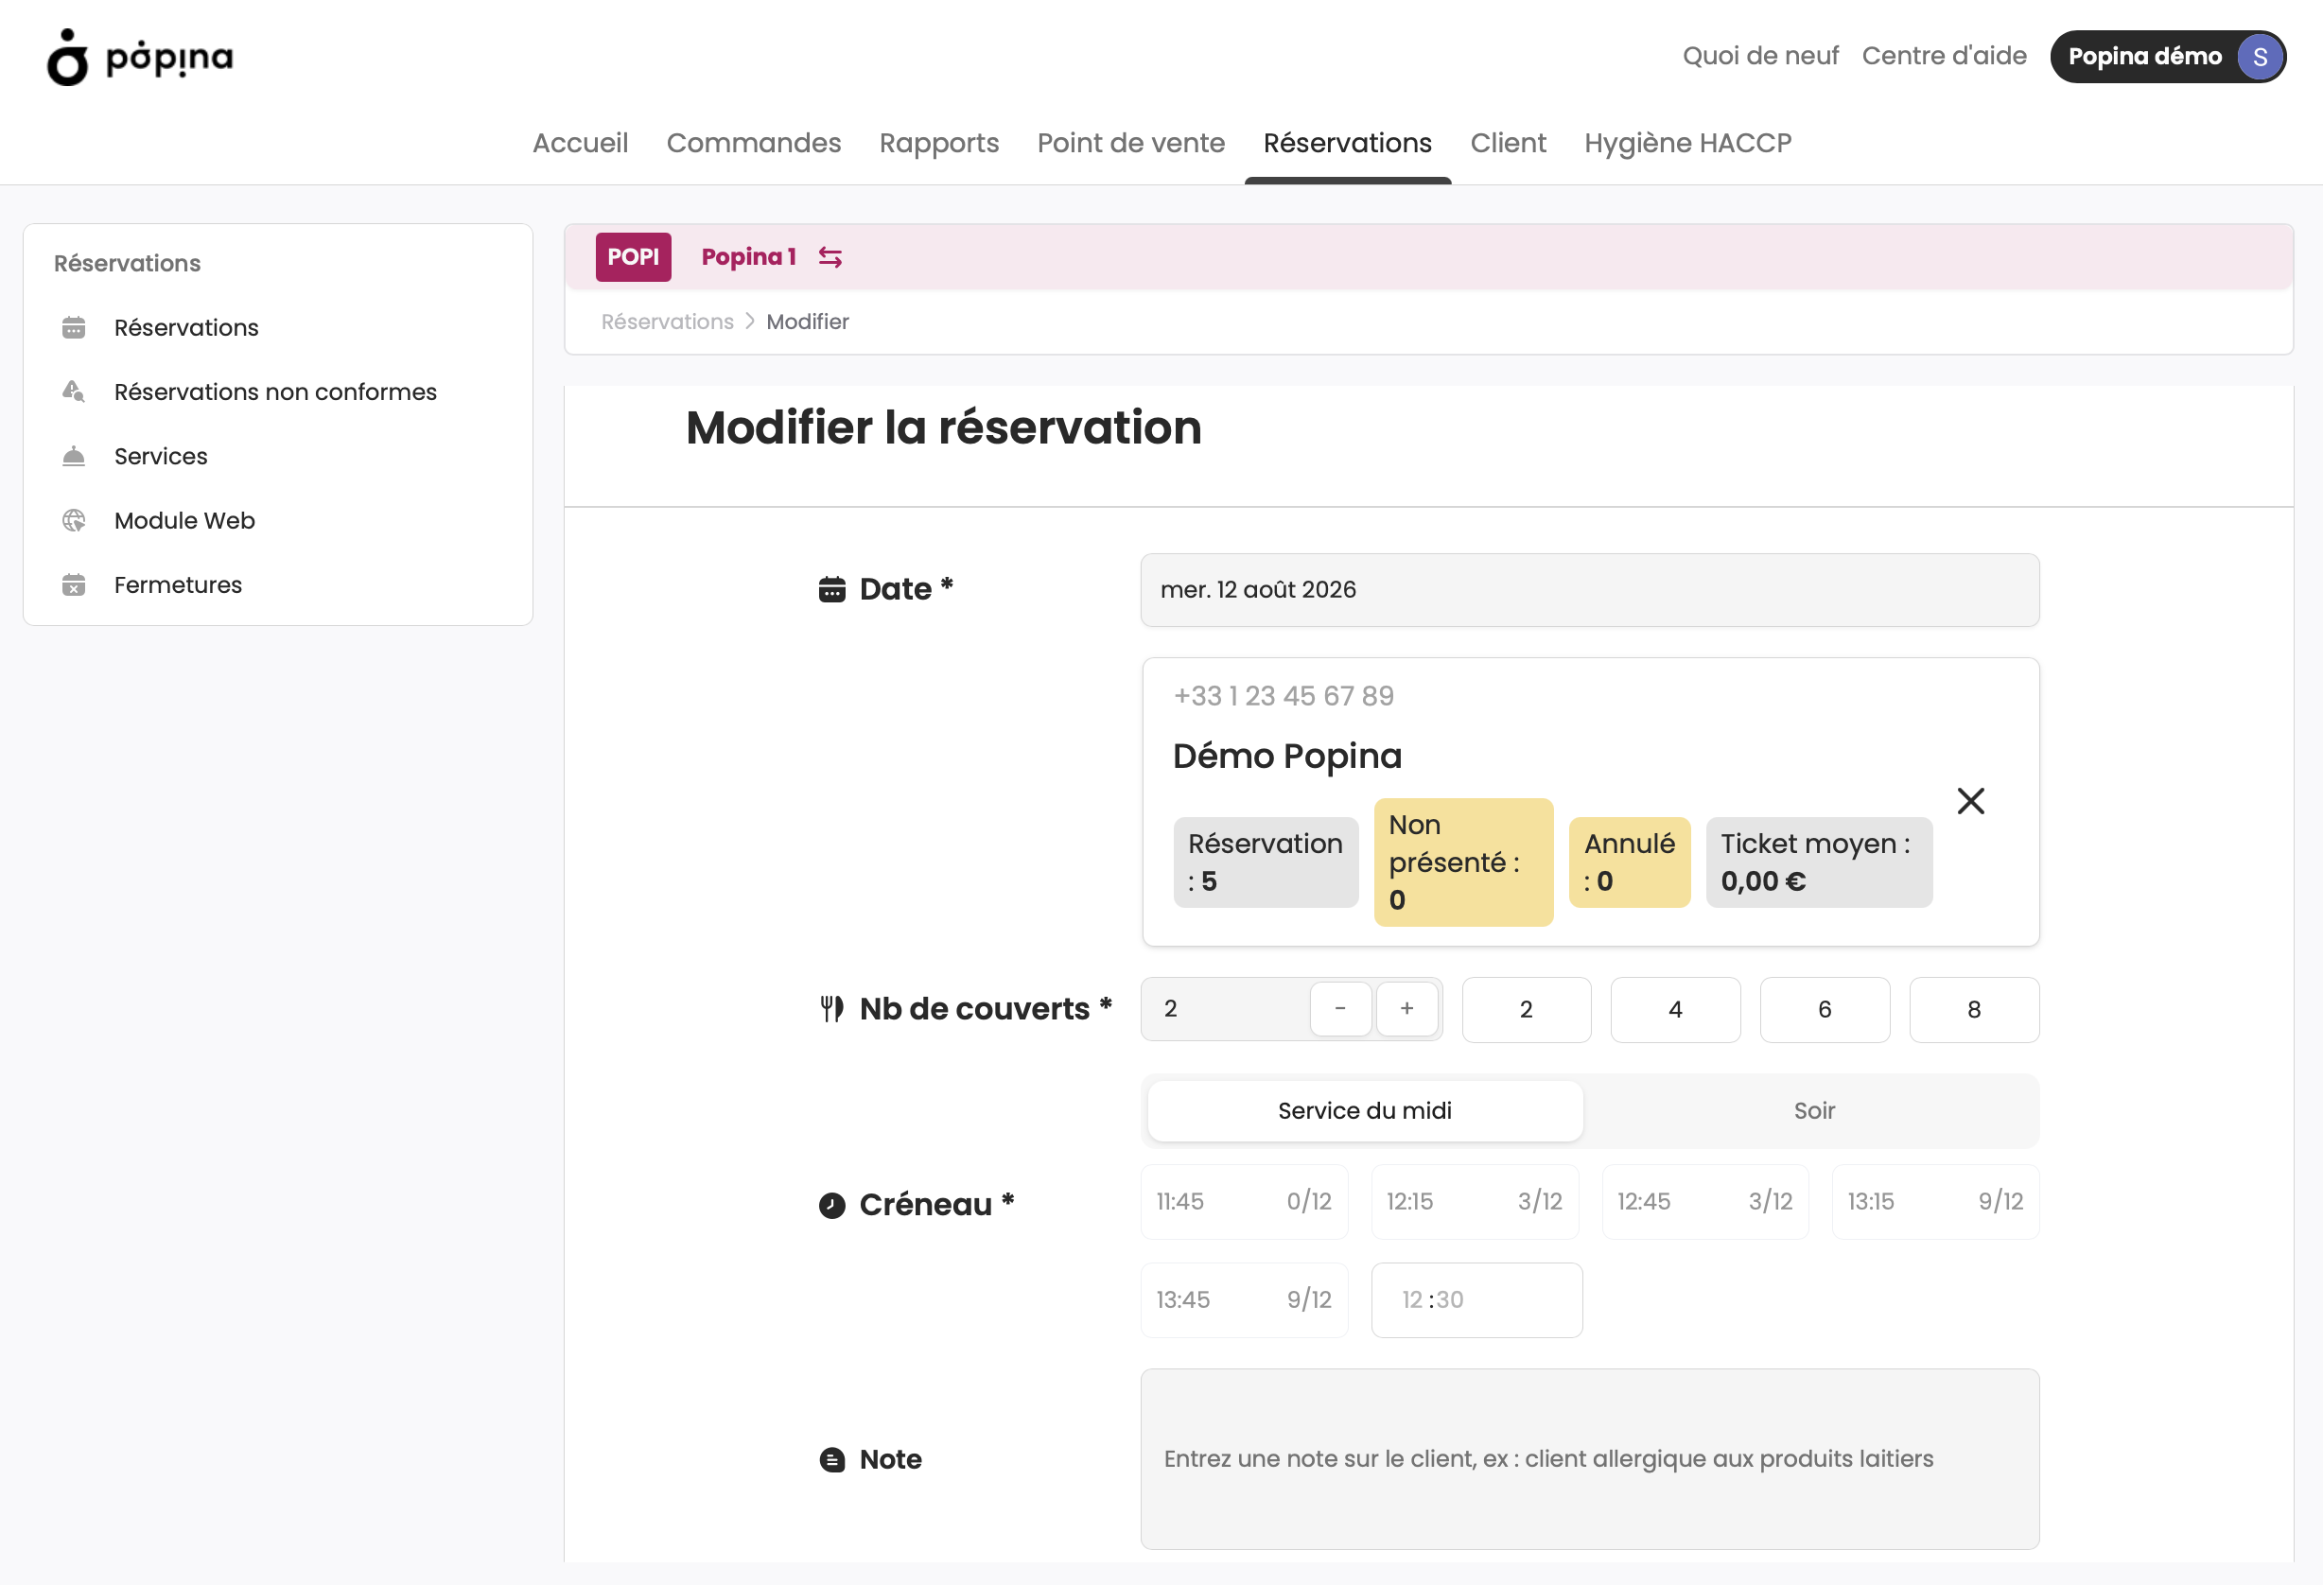The image size is (2323, 1585).
Task: Open the user avatar S menu
Action: tap(2259, 57)
